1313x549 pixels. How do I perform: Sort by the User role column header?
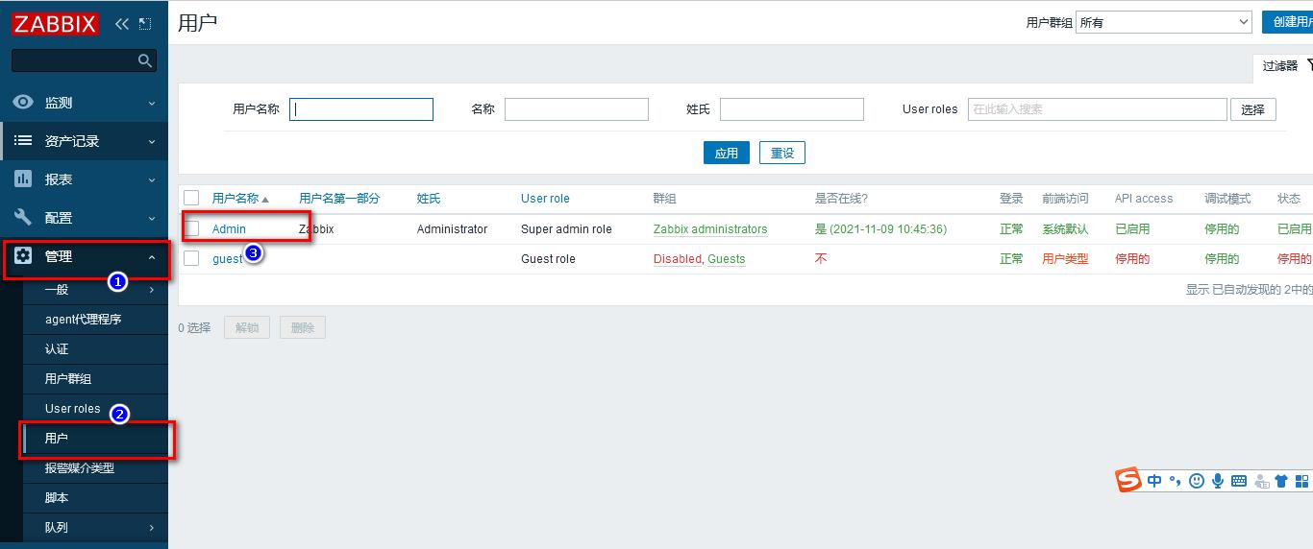(x=545, y=199)
